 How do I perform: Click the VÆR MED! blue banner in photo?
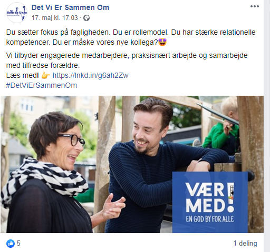tap(210, 202)
